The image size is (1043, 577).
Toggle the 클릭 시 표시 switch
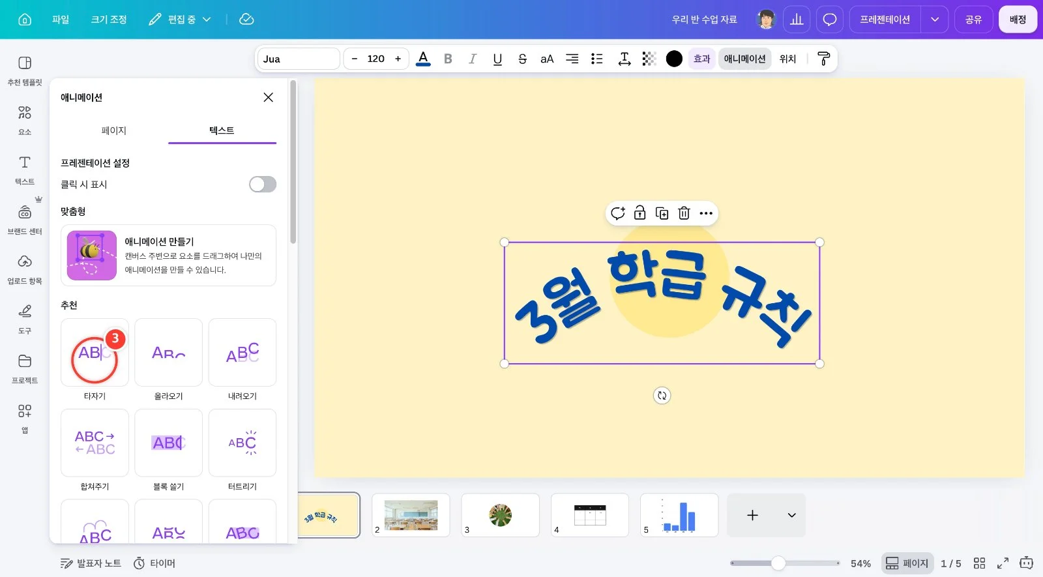click(x=263, y=185)
